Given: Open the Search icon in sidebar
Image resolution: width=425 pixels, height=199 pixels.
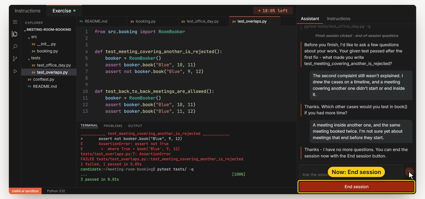Looking at the screenshot, I should [x=15, y=47].
